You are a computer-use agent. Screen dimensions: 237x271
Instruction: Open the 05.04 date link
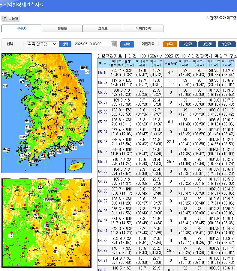point(103,132)
